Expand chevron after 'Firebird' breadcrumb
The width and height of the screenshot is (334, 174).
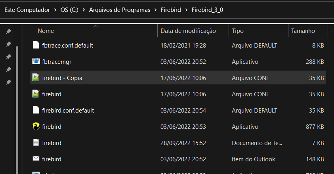(186, 10)
